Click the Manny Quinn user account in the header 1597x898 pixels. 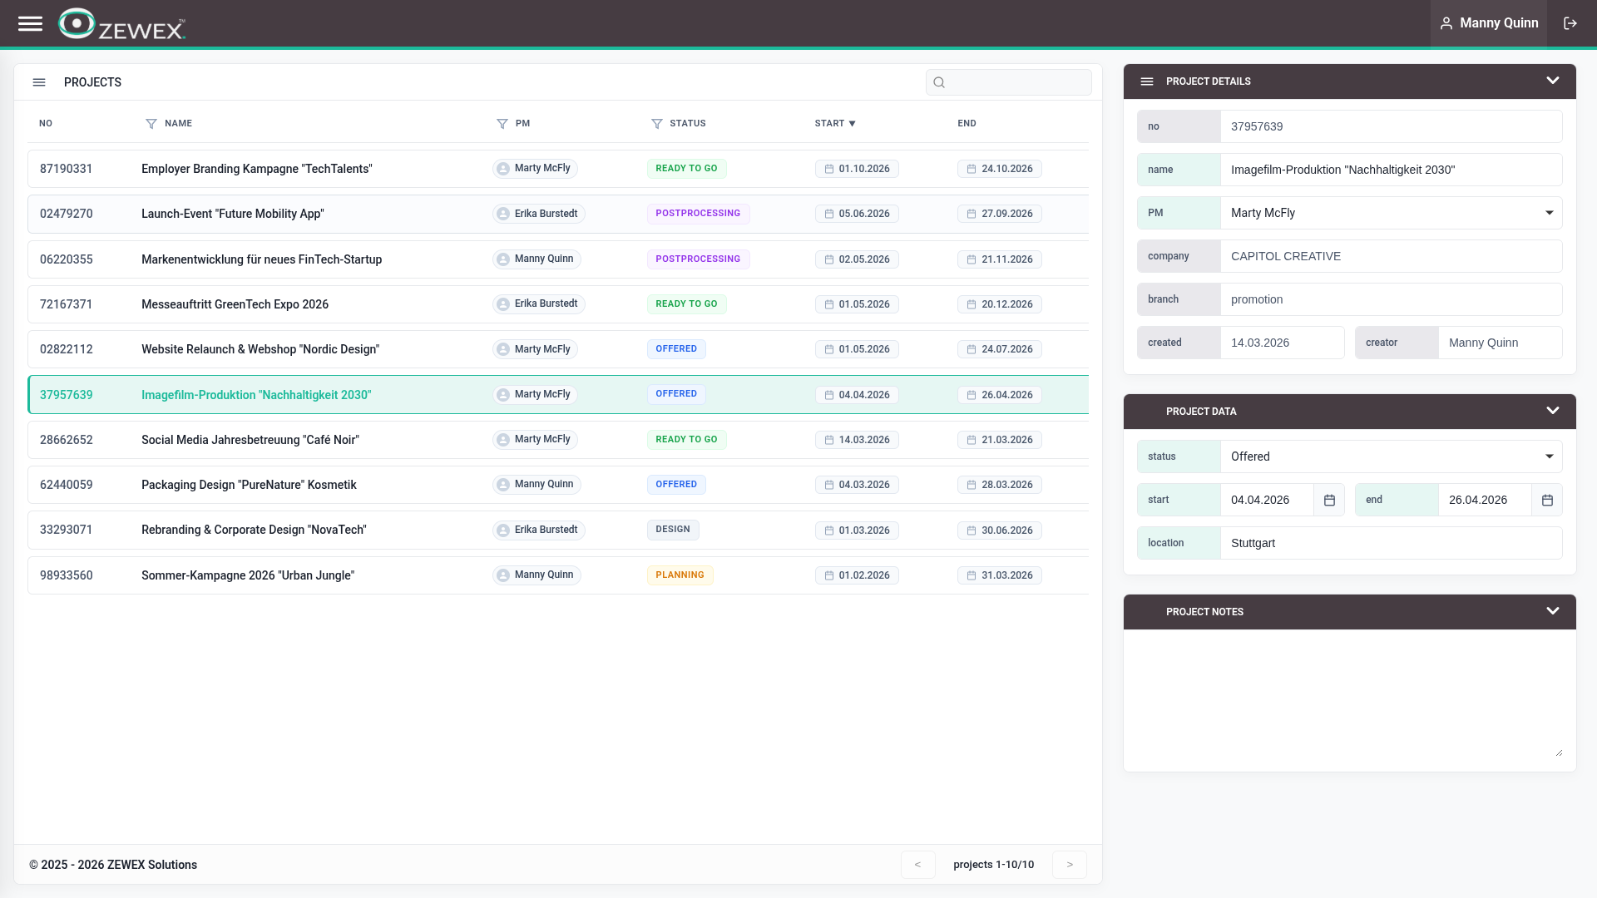click(x=1488, y=23)
